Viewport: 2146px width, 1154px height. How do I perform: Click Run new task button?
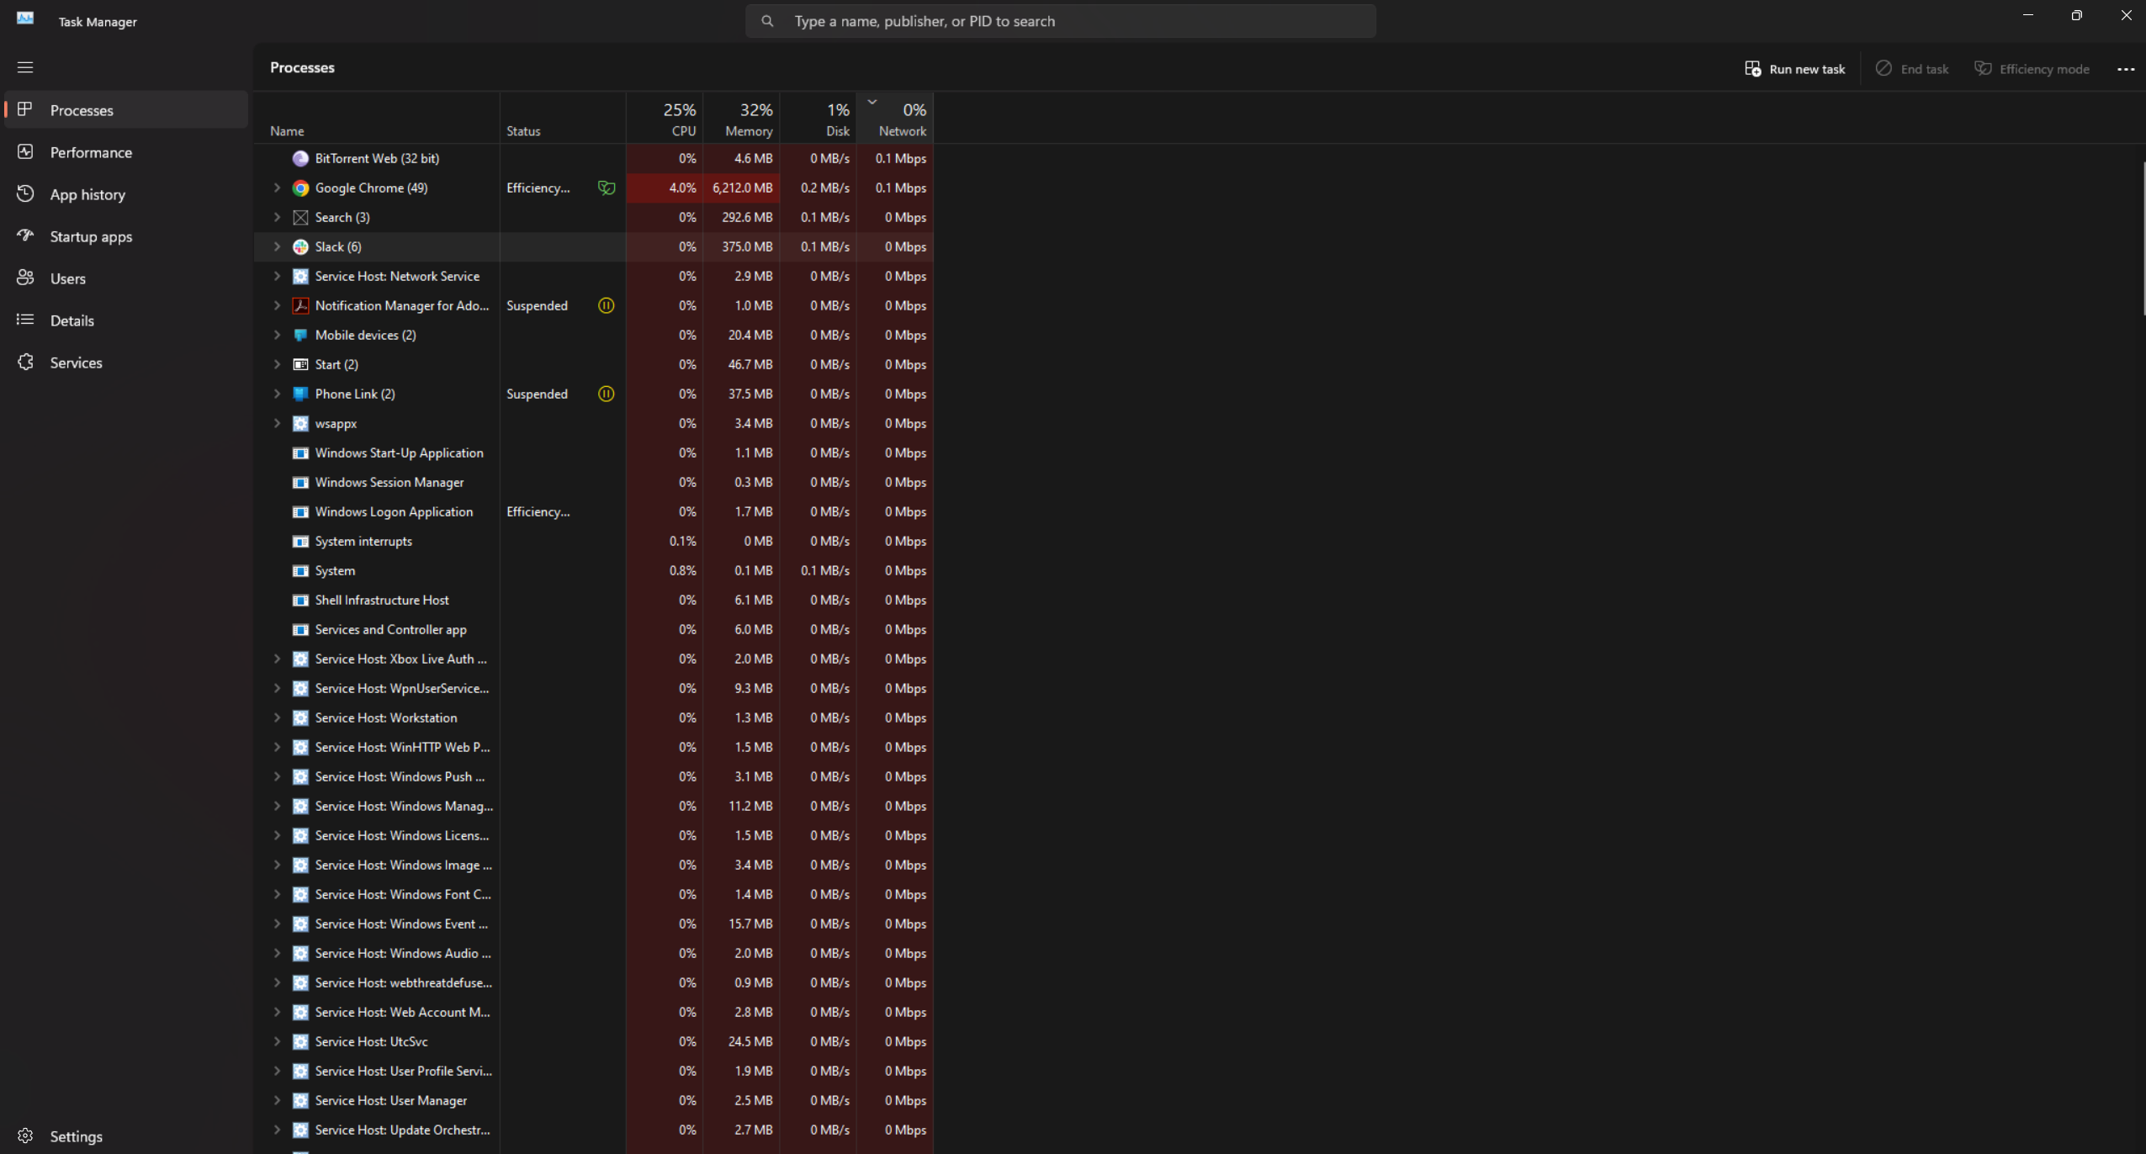click(x=1795, y=69)
